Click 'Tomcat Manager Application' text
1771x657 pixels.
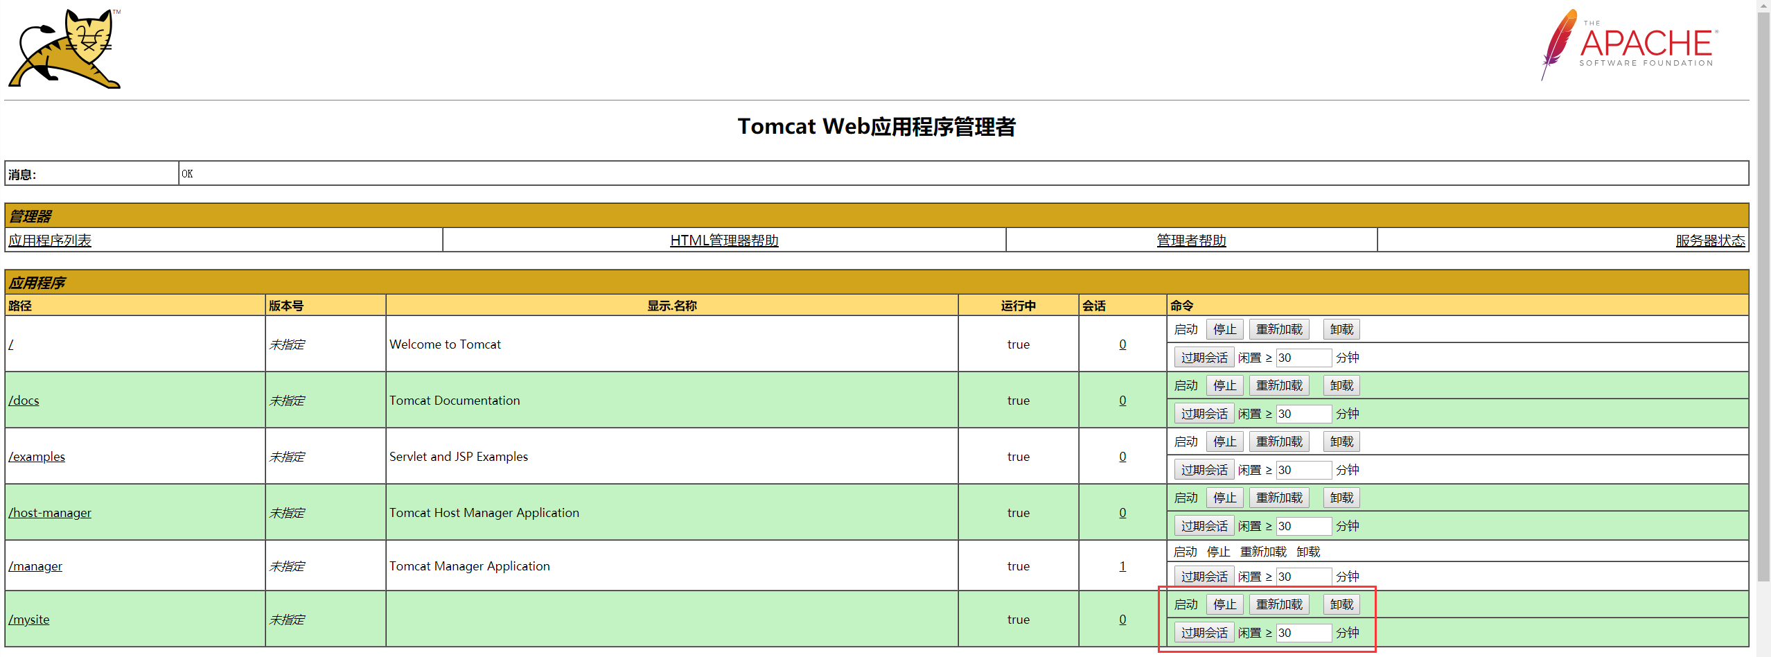(470, 566)
